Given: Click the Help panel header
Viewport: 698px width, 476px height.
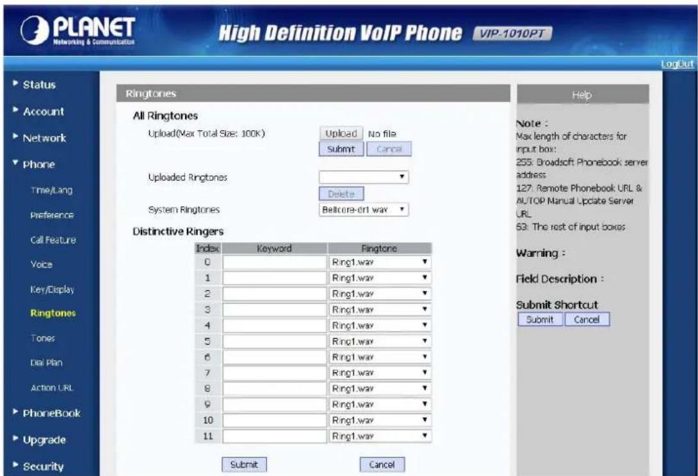Looking at the screenshot, I should pos(583,94).
